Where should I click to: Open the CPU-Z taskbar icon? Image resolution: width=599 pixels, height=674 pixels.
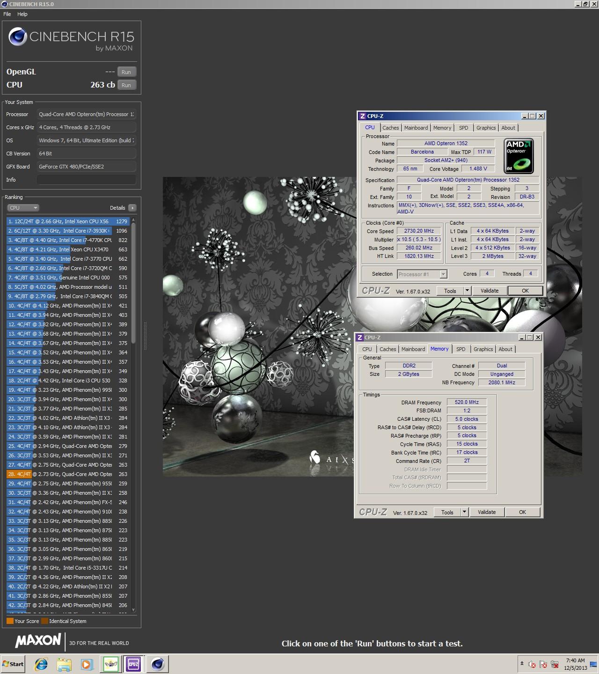click(x=133, y=664)
